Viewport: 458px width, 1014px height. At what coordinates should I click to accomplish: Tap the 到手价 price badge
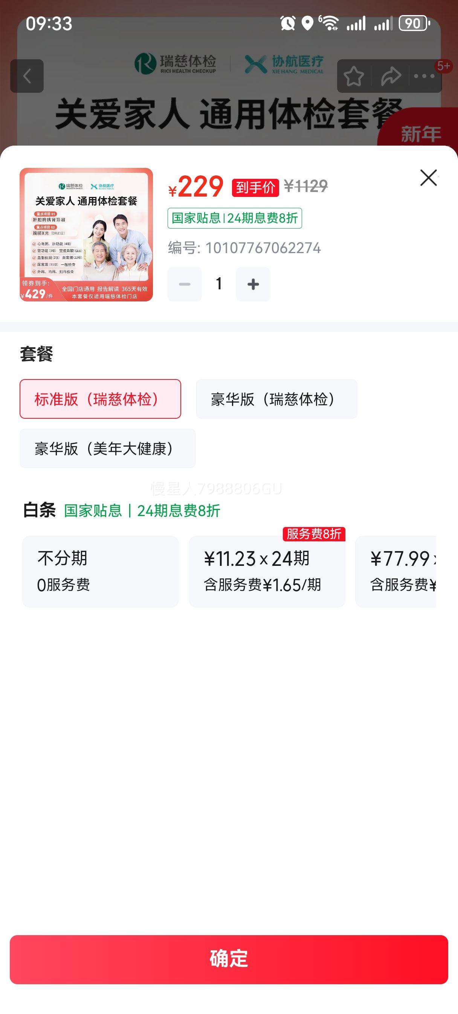(255, 187)
